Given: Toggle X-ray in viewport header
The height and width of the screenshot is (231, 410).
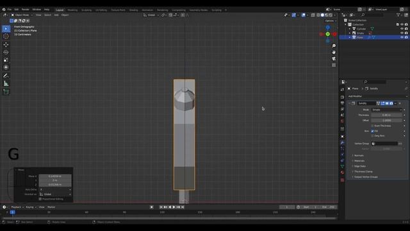Looking at the screenshot, I should (x=313, y=15).
